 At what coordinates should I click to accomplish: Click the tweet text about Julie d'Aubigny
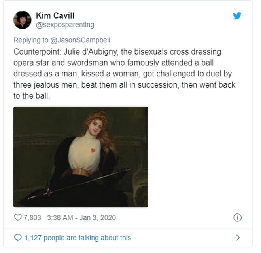[x=124, y=74]
